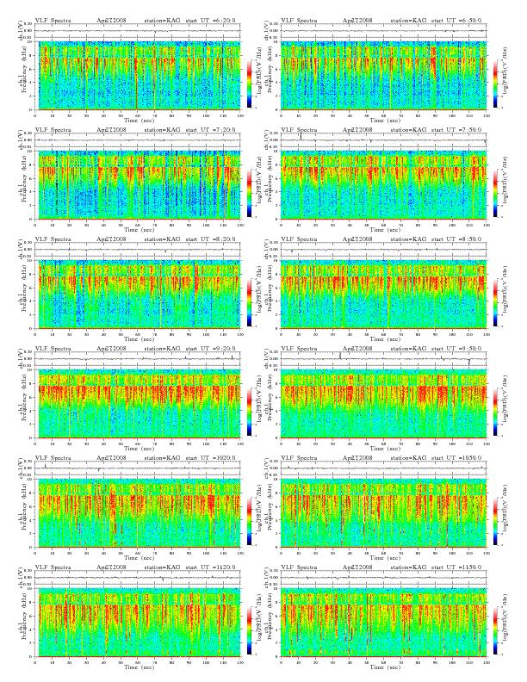Click the spectrogram for start UT 6:50:0
Viewport: 527px width, 682px height.
383,75
